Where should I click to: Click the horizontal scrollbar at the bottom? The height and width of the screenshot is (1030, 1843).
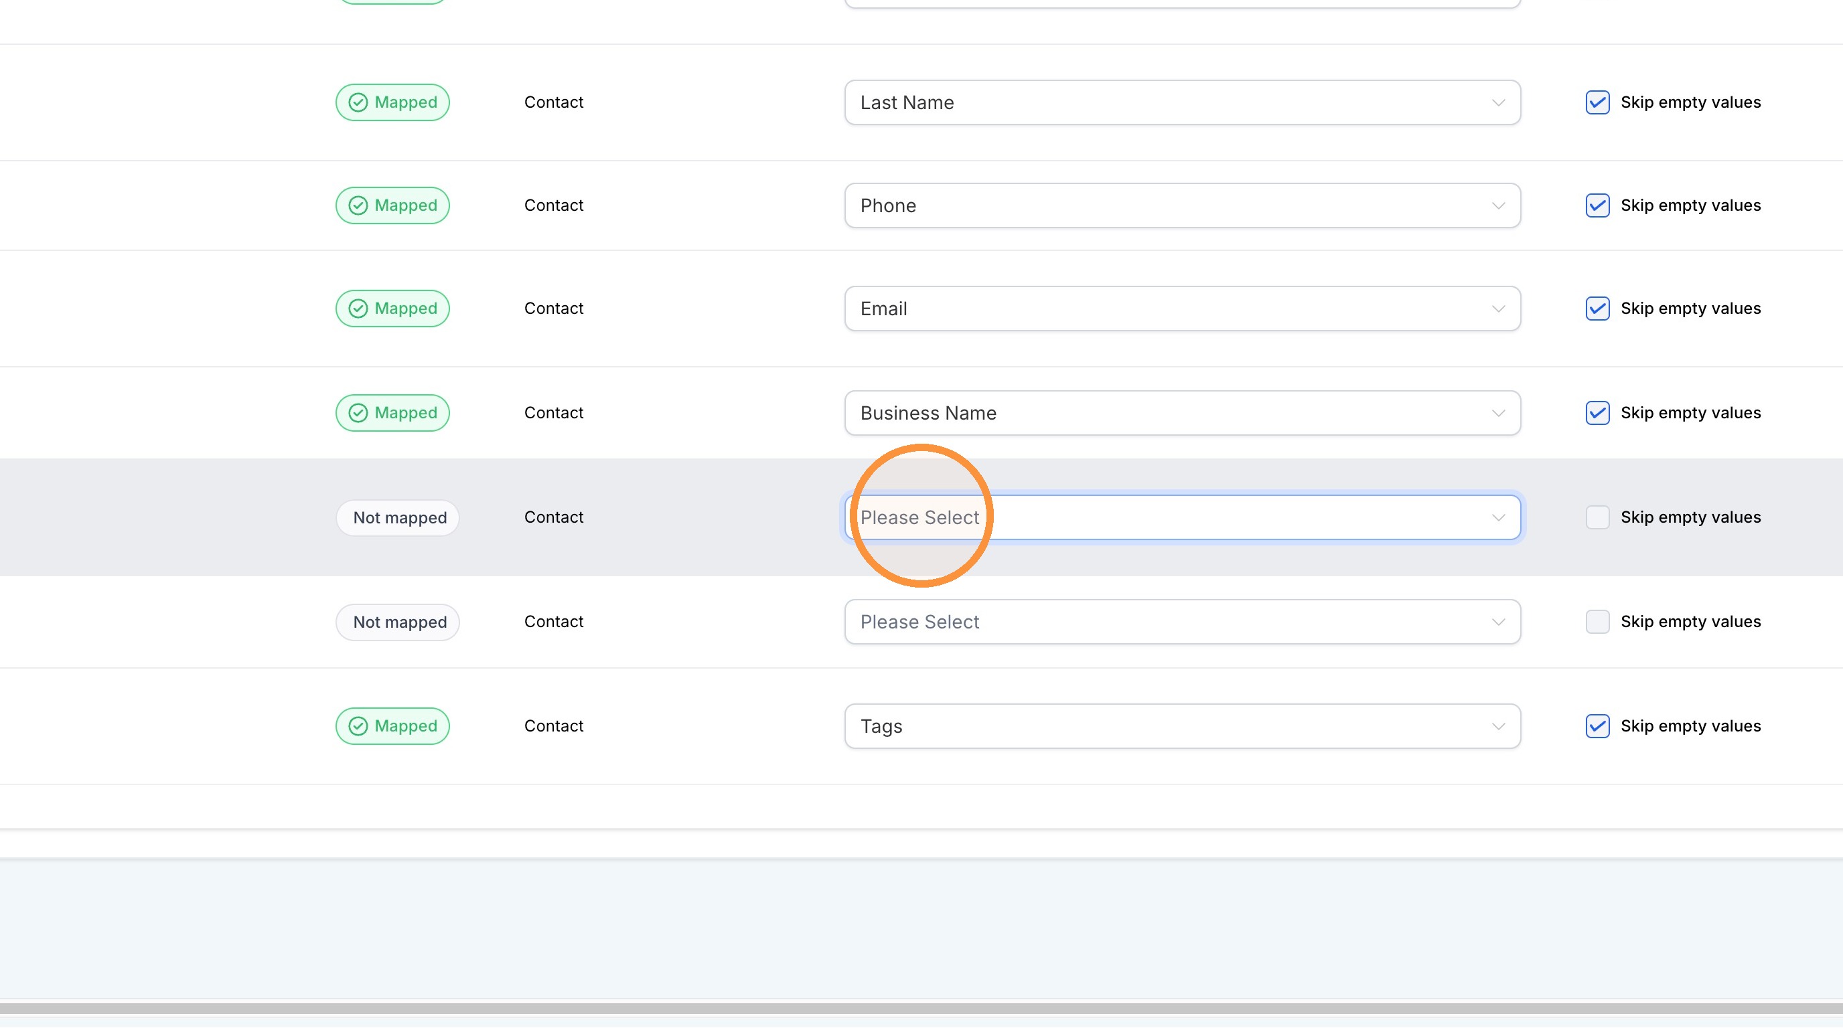(x=922, y=1008)
